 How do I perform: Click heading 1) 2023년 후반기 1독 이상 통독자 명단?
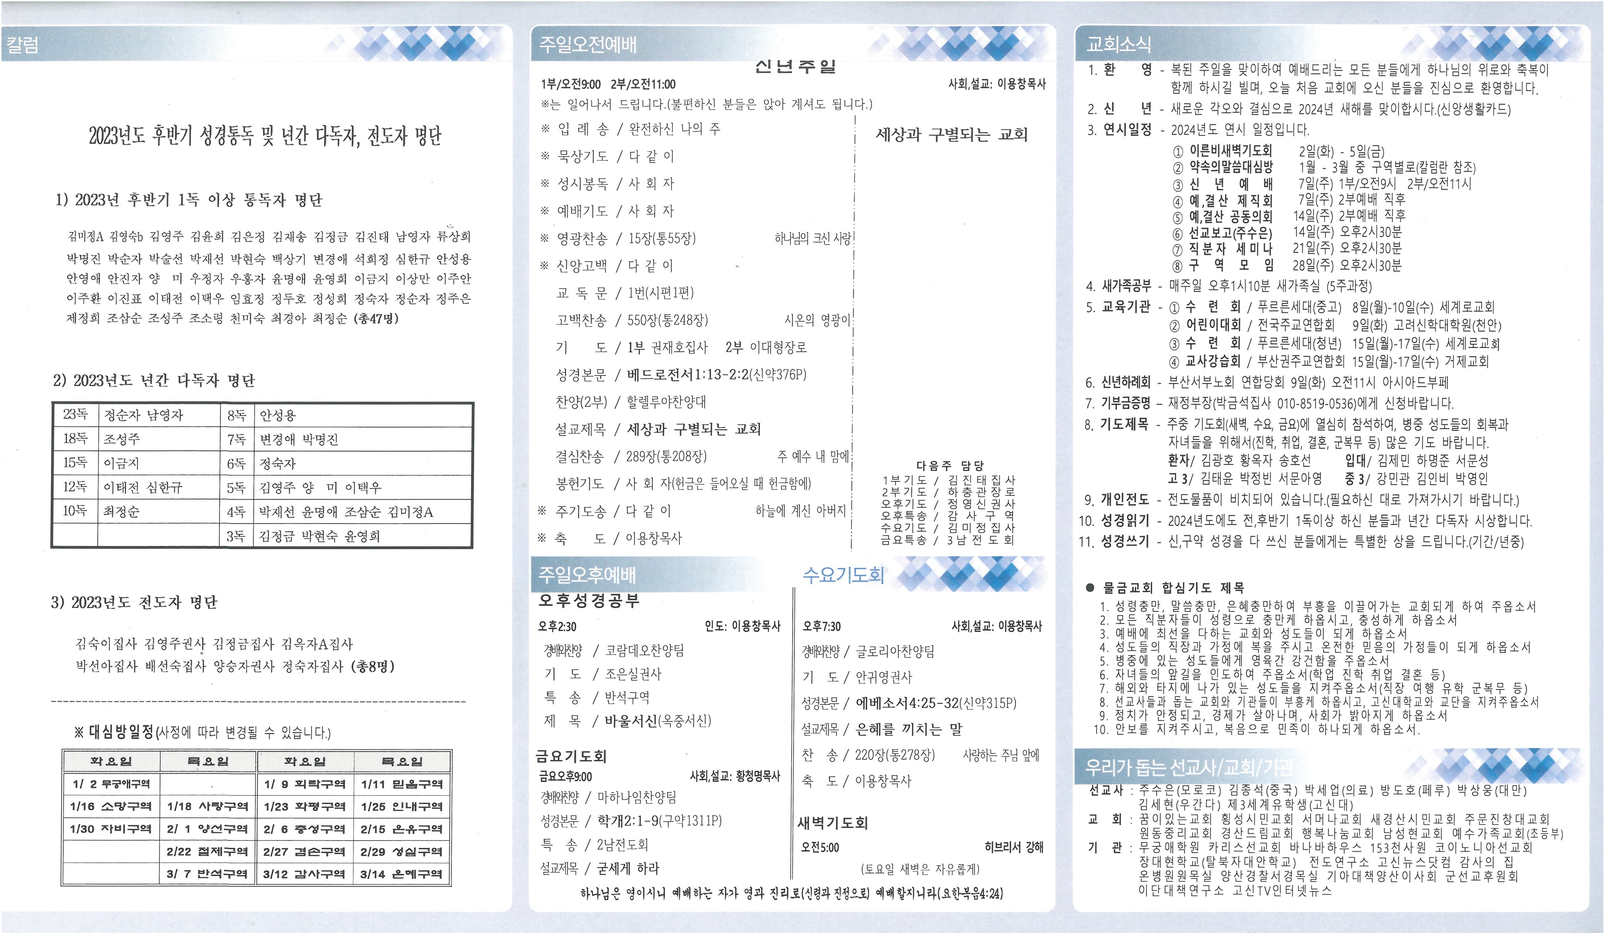189,201
